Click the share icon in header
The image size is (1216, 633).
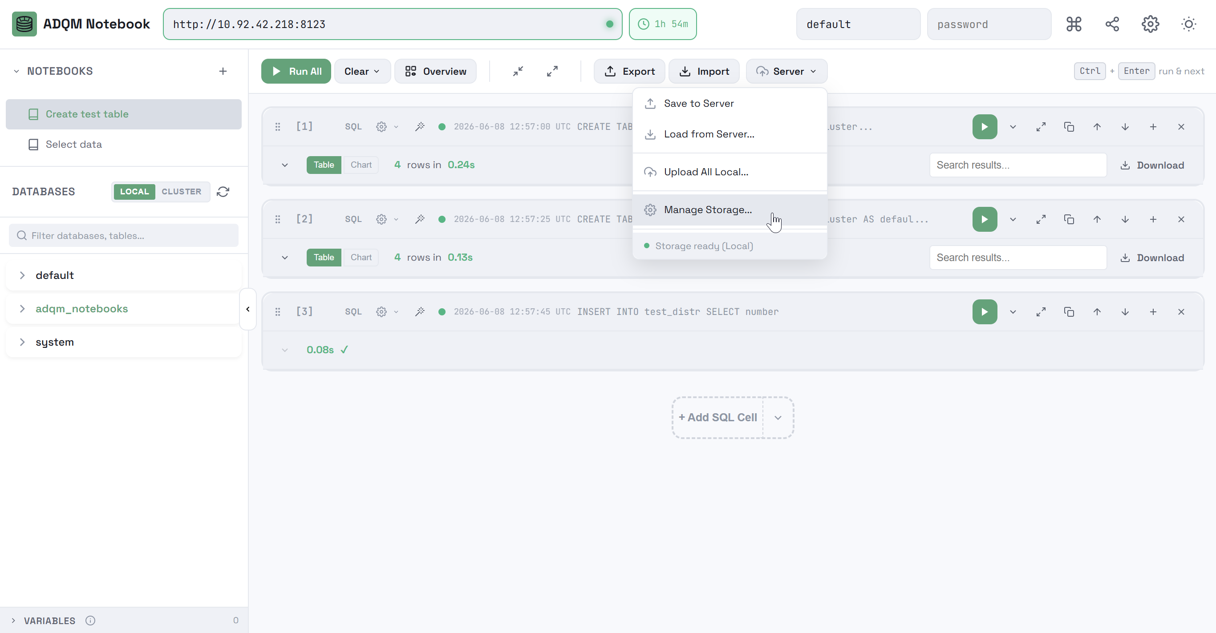click(x=1112, y=24)
